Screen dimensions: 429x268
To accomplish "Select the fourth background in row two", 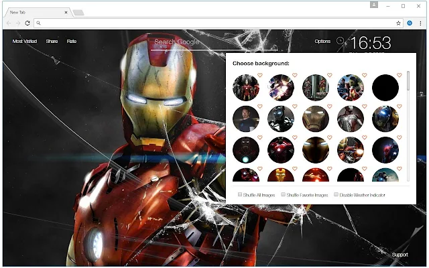I will pos(351,119).
